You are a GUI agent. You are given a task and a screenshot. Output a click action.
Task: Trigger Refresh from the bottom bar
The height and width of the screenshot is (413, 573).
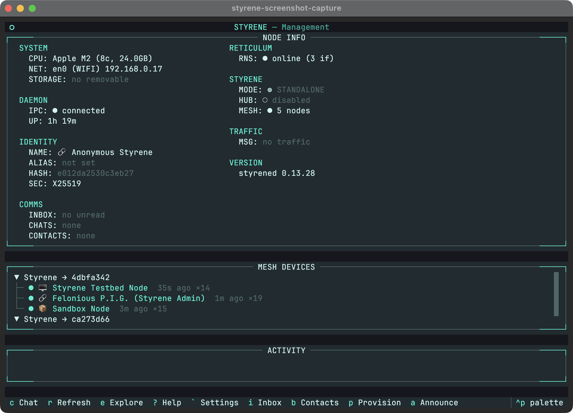[73, 402]
